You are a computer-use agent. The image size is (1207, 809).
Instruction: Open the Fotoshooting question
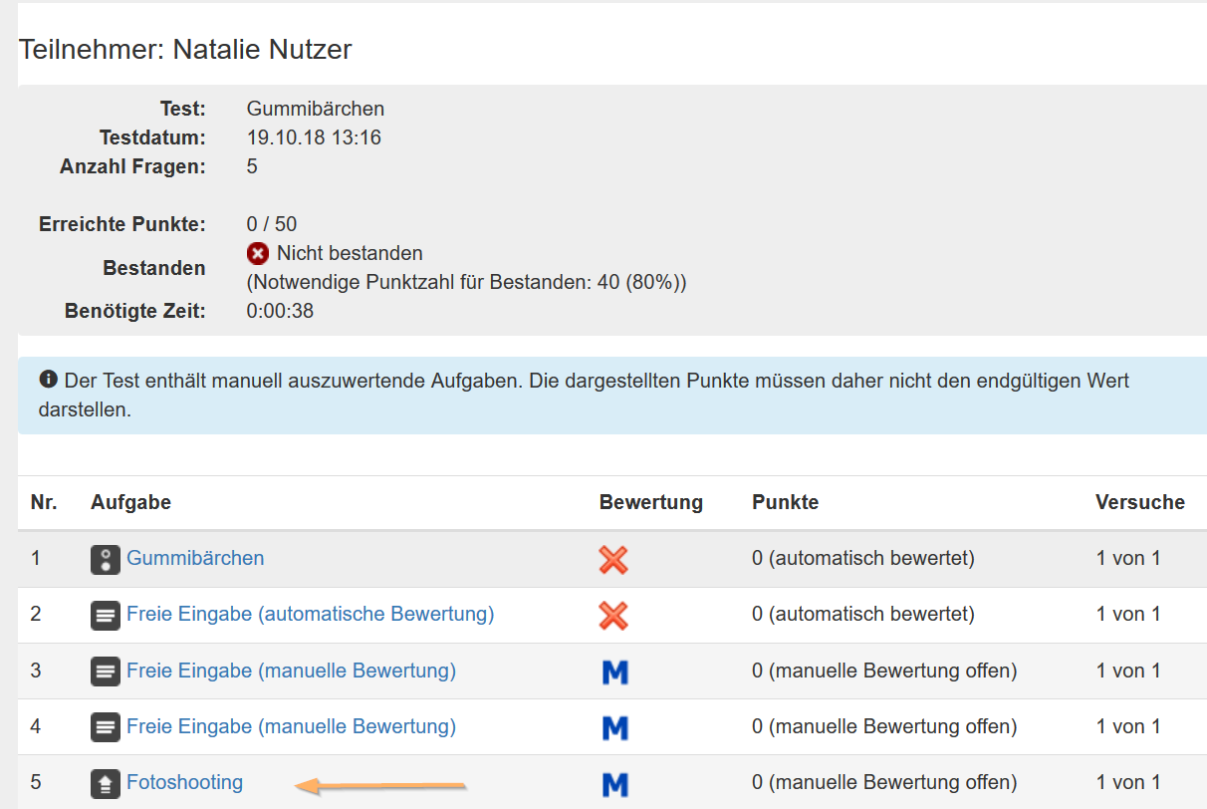click(x=184, y=783)
